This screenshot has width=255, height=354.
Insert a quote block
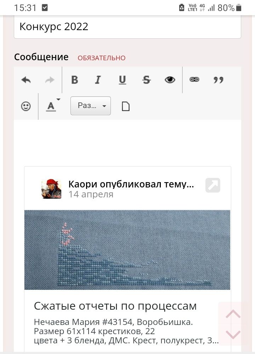219,80
